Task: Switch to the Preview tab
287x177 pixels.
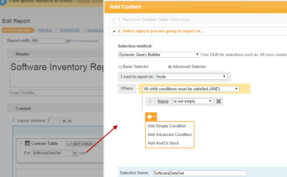Action: [45, 30]
